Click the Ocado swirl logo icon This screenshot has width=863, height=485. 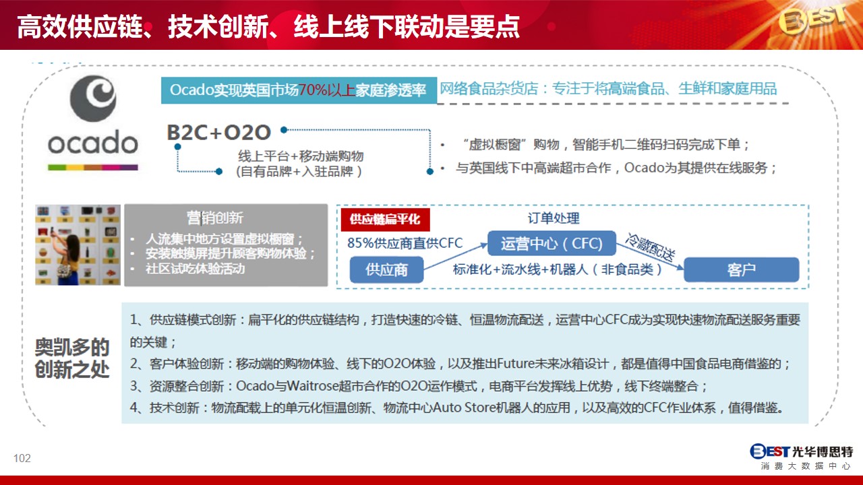[x=93, y=99]
